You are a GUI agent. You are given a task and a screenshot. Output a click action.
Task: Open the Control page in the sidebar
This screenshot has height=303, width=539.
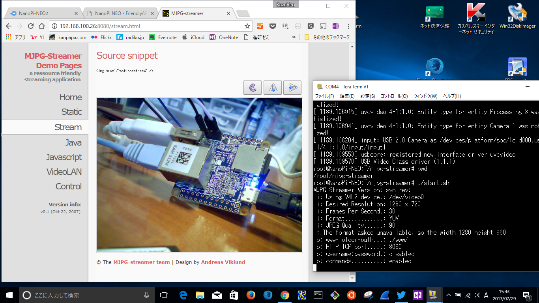[68, 186]
